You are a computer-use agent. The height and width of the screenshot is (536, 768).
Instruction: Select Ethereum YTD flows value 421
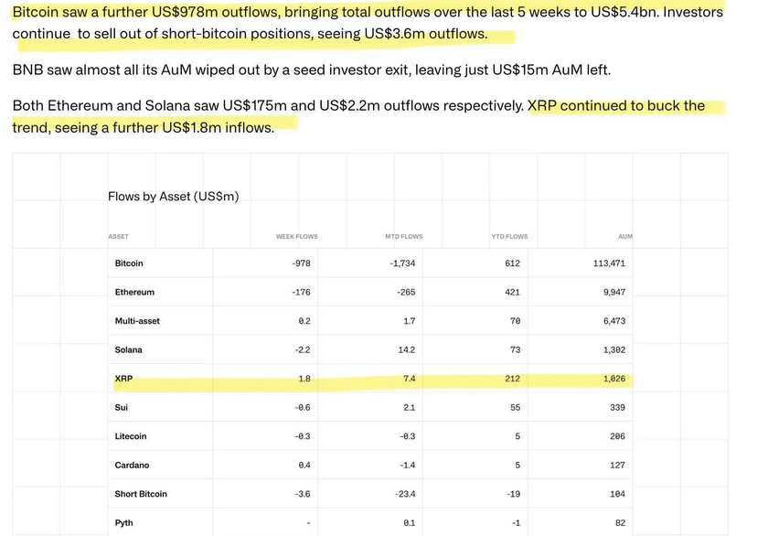[x=512, y=293]
